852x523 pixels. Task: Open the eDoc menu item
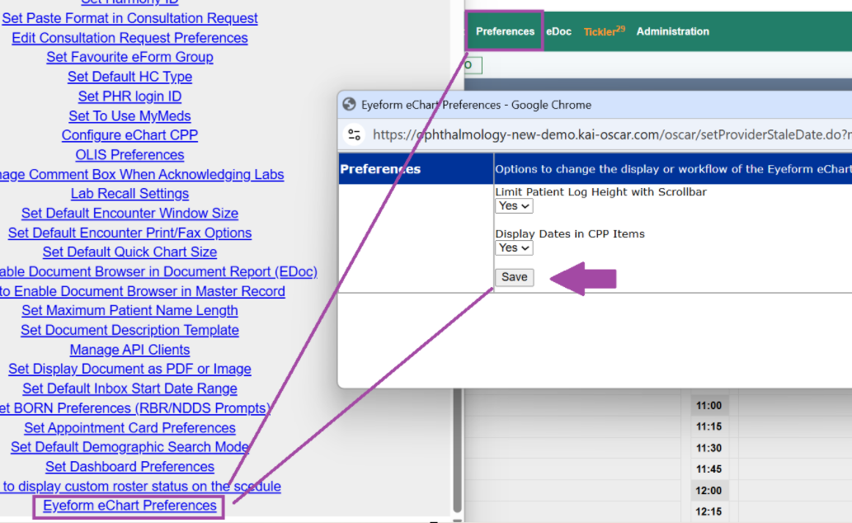click(x=558, y=31)
